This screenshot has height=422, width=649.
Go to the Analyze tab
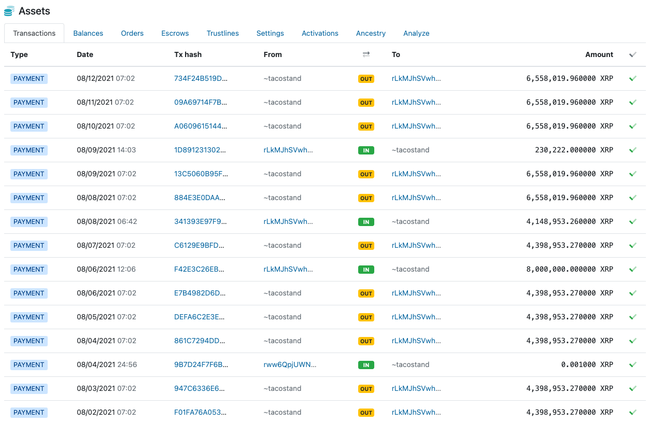[416, 33]
